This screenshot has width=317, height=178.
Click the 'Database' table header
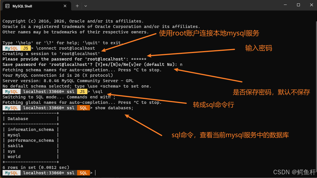point(18,119)
